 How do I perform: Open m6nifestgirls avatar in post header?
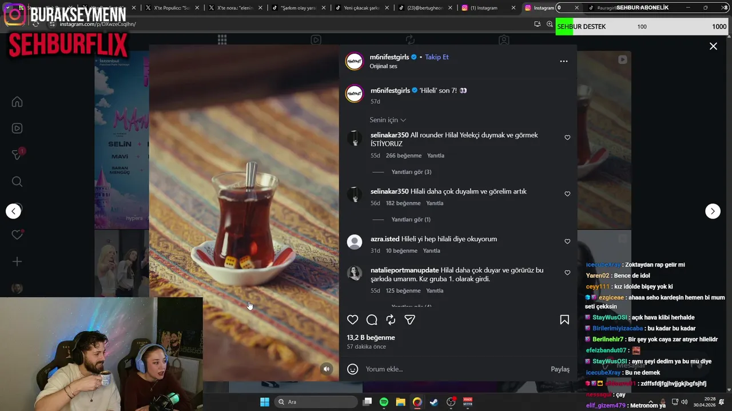point(355,62)
